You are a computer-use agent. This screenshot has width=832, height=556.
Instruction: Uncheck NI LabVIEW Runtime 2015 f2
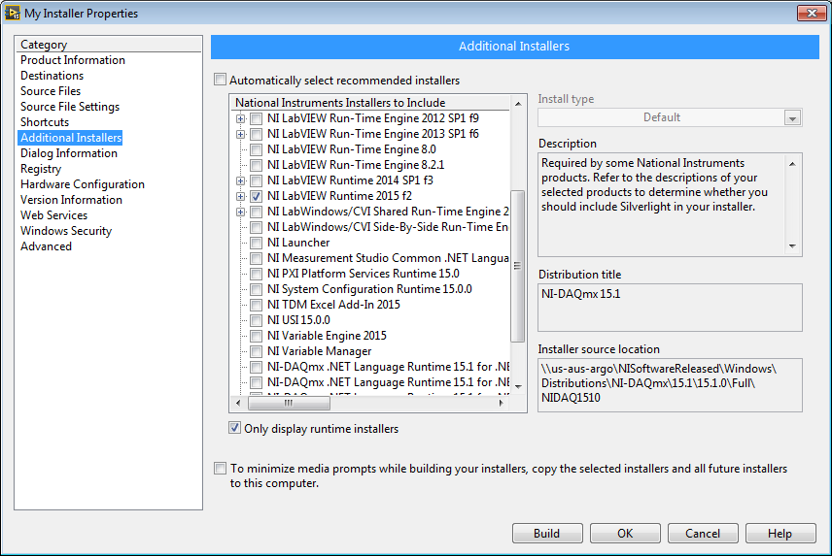[257, 196]
